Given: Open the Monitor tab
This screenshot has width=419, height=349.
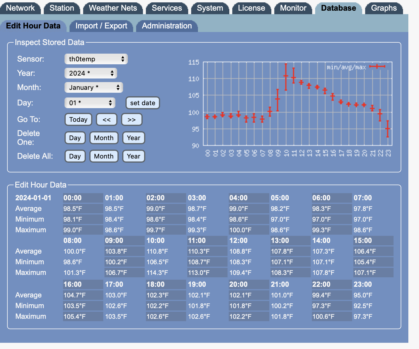Looking at the screenshot, I should pyautogui.click(x=293, y=8).
